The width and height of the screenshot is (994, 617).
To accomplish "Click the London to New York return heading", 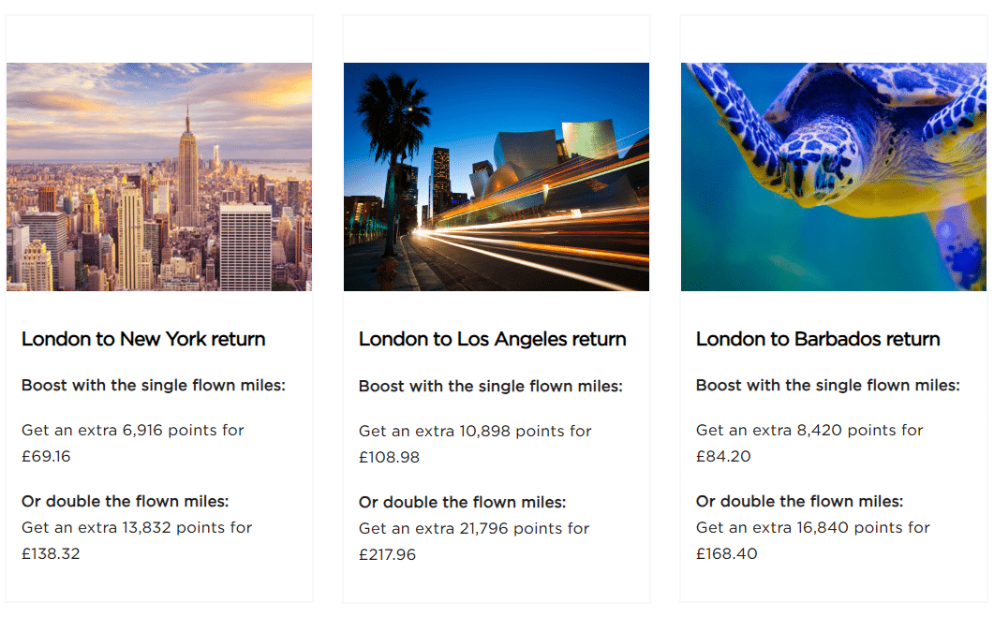I will (x=143, y=339).
